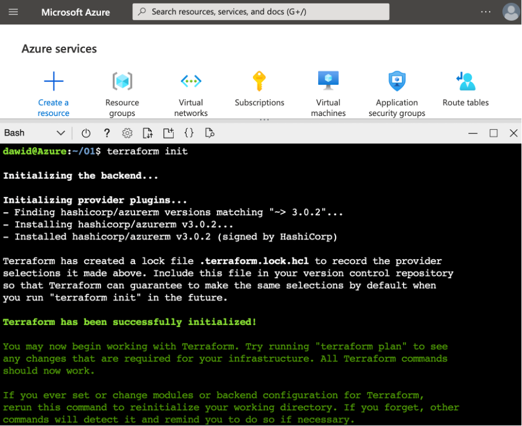The height and width of the screenshot is (426, 522).
Task: Click 'Initializing provider plugins...' line
Action: [x=95, y=200]
